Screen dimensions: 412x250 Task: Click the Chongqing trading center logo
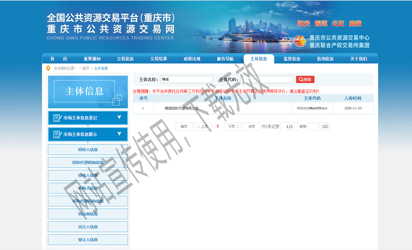pyautogui.click(x=300, y=41)
